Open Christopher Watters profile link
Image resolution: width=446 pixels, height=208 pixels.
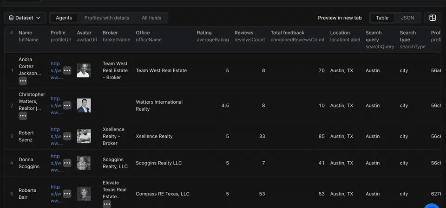tap(57, 106)
